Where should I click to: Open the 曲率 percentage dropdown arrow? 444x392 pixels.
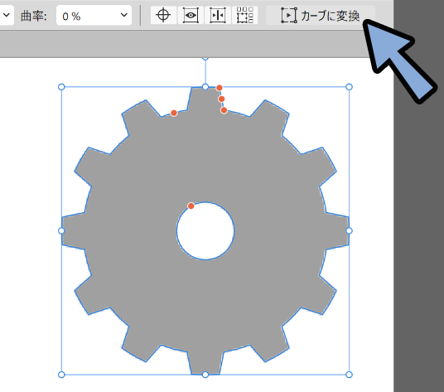click(123, 15)
